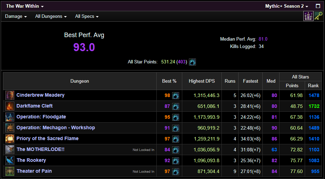Click the blue spec icon beside All Star Points
The width and height of the screenshot is (325, 179).
coord(192,62)
